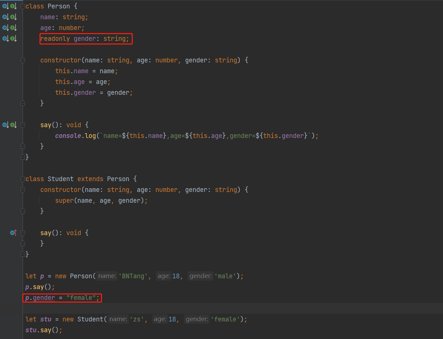Click green implemented icon beside age: number
The width and height of the screenshot is (443, 339).
point(14,28)
